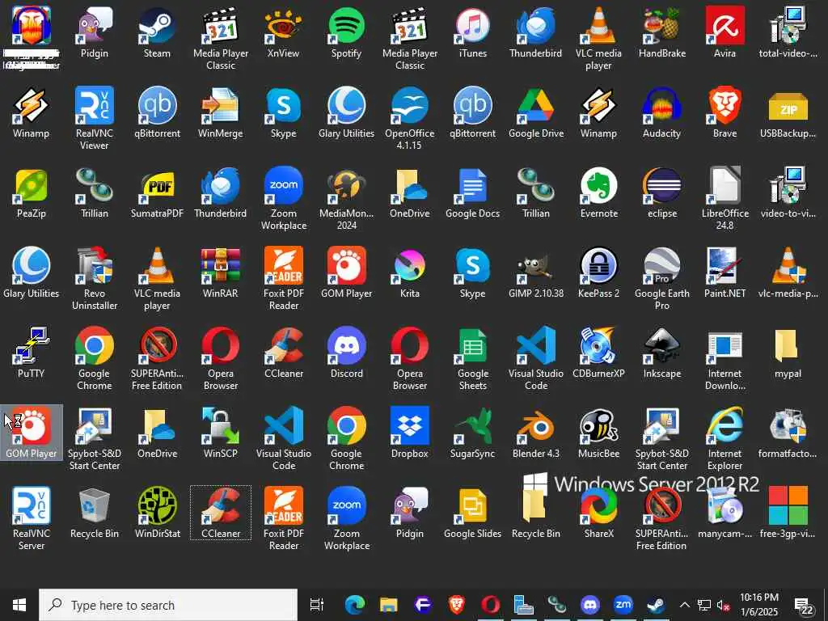Click the Audacity shortcut
Image resolution: width=828 pixels, height=621 pixels.
click(661, 113)
